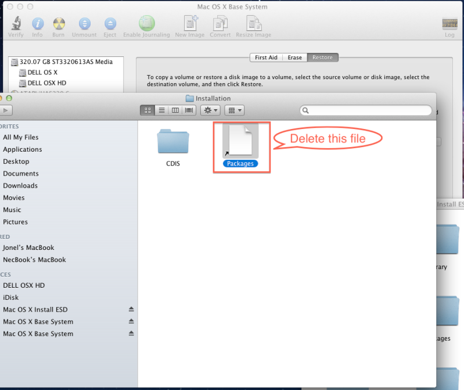Open Desktop in Finder sidebar
464x390 pixels.
pos(16,162)
